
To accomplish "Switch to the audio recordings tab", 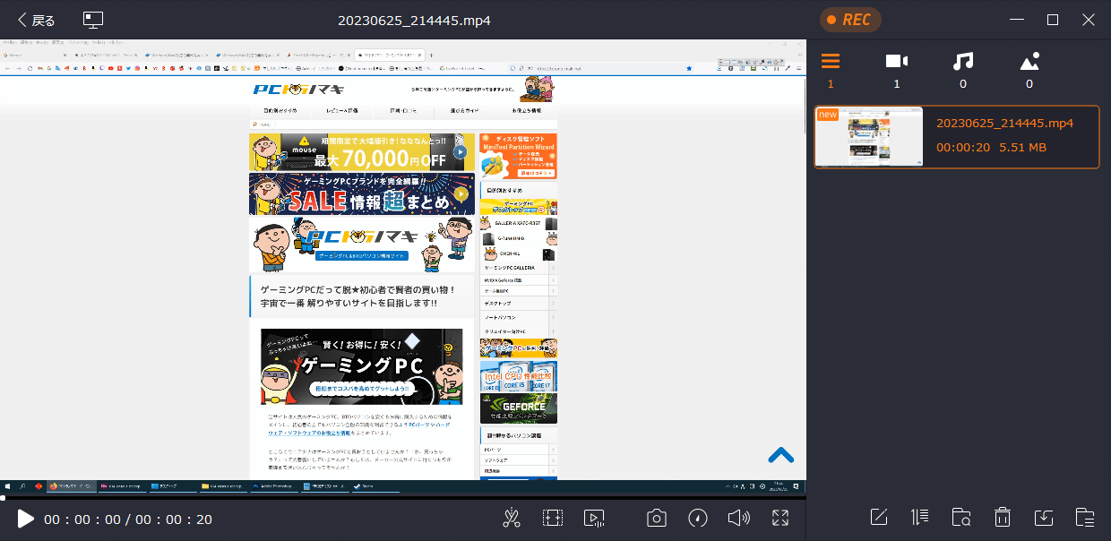I will [963, 69].
